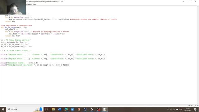Click the line 'de_t1 = en_de_crypt(en_t1, key)'
The height and width of the screenshot is (112, 199).
[16, 46]
